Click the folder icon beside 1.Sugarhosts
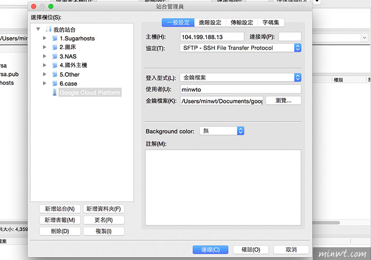 coord(55,38)
